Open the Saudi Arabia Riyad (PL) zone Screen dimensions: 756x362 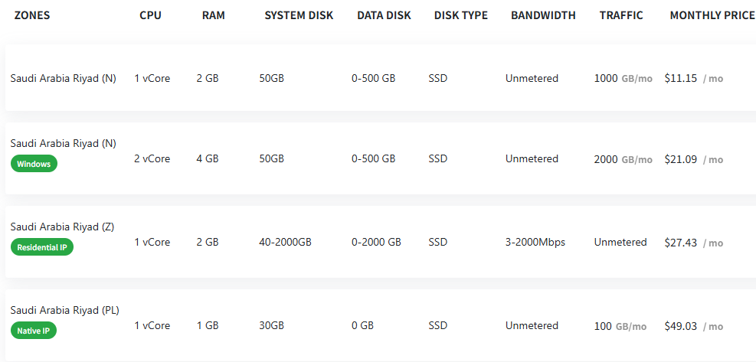(64, 310)
